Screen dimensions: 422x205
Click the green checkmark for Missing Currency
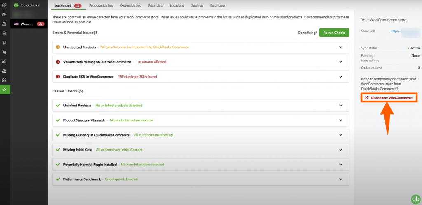pos(58,135)
